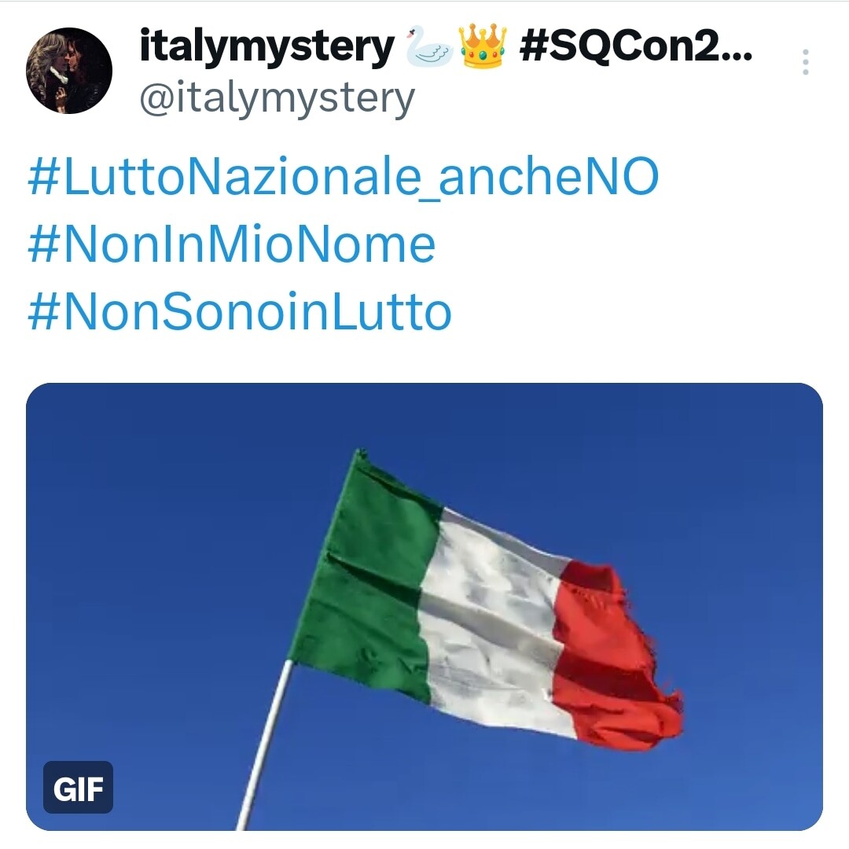Image resolution: width=849 pixels, height=849 pixels.
Task: Open italymystery's round profile avatar
Action: (69, 71)
